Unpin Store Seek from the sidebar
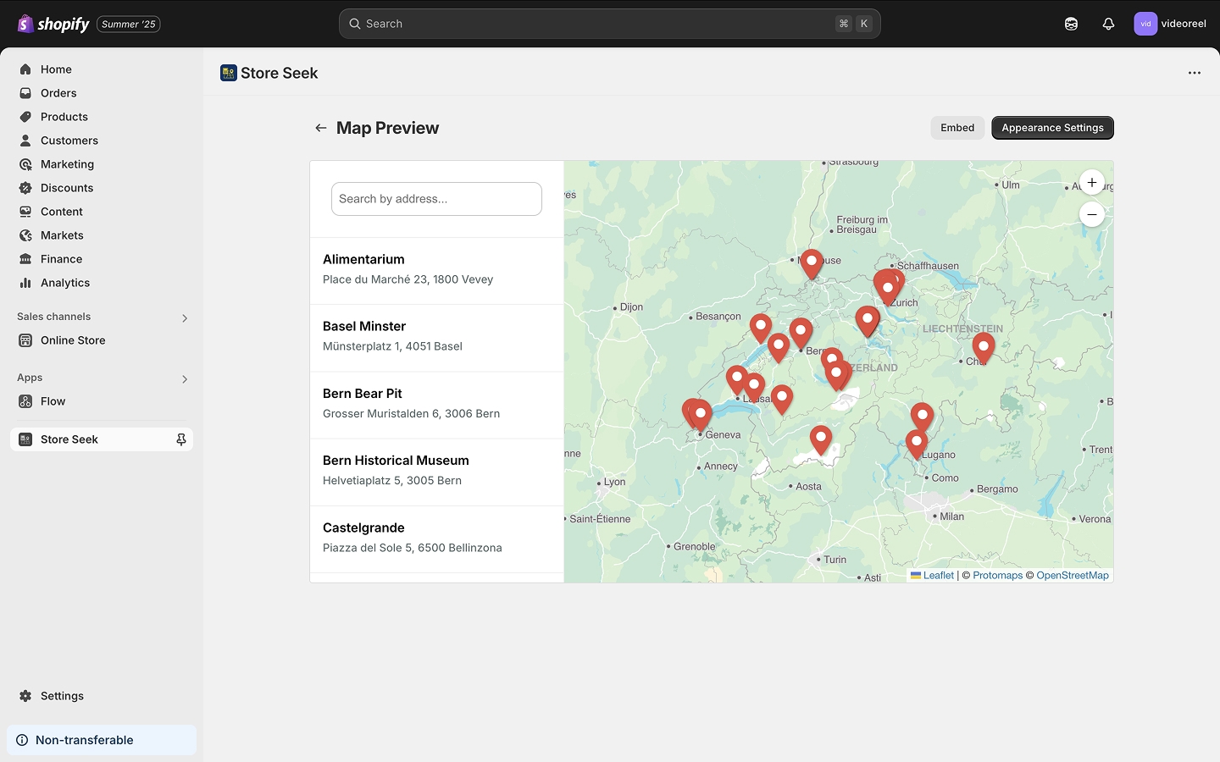Image resolution: width=1220 pixels, height=762 pixels. pyautogui.click(x=180, y=439)
